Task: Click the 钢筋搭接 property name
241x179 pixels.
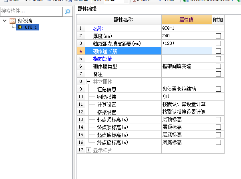Action: pos(106,97)
